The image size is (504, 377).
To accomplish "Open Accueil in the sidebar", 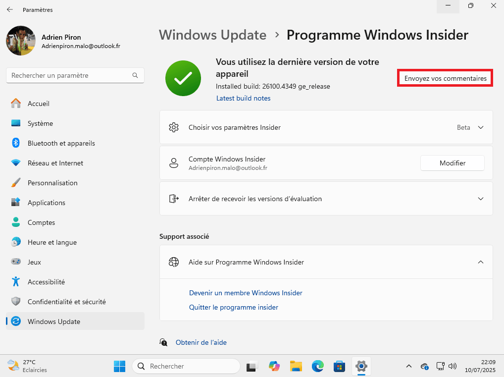I will 75,104.
